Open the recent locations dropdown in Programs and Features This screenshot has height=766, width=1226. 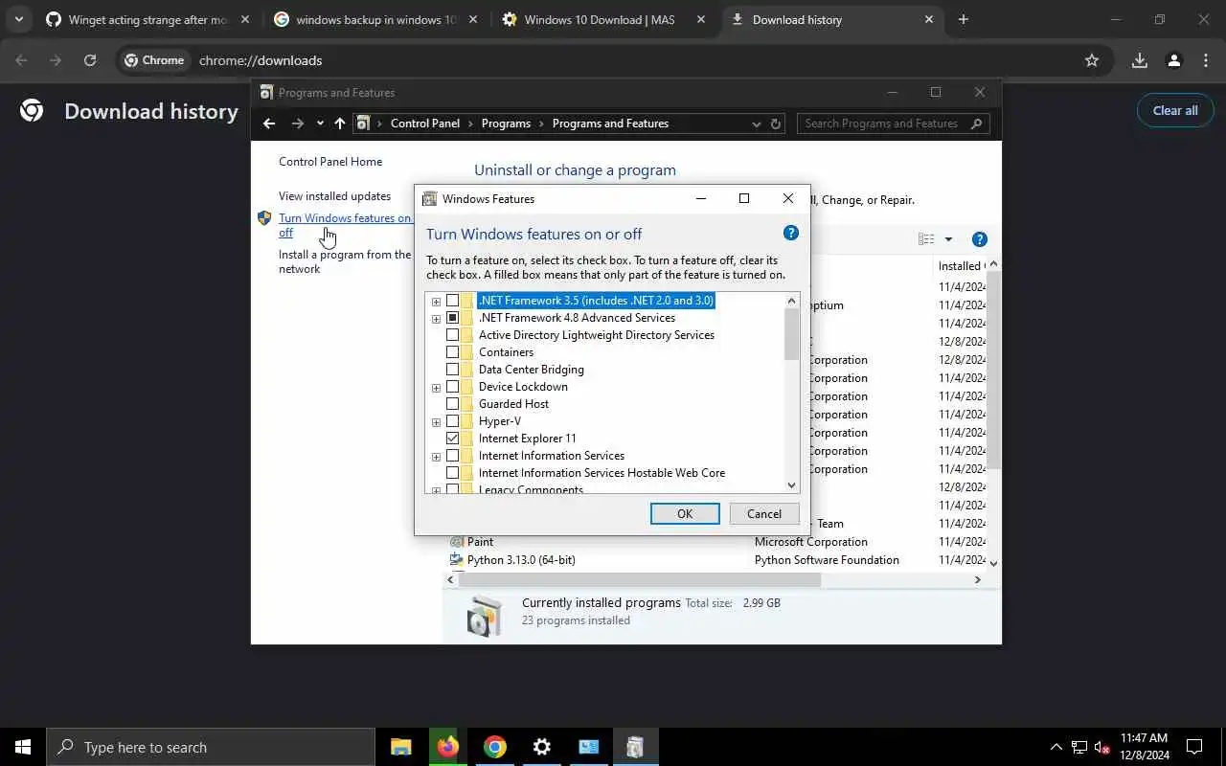pos(320,124)
